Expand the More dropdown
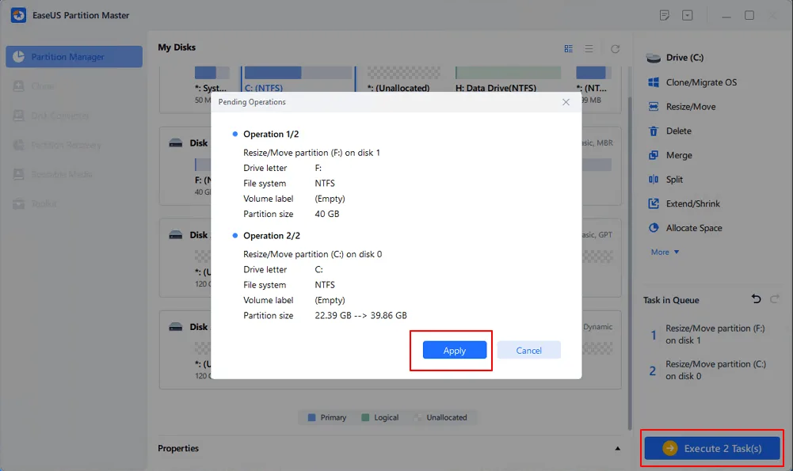The image size is (793, 471). tap(665, 252)
